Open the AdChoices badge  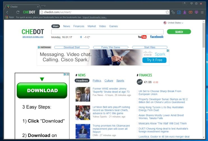44,47
